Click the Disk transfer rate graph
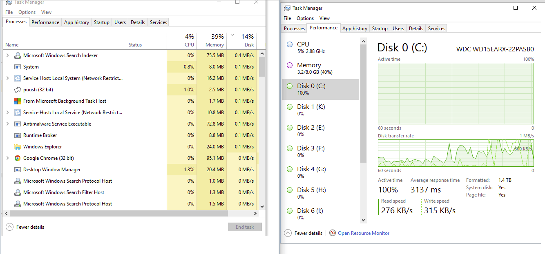The height and width of the screenshot is (254, 545). [x=456, y=153]
